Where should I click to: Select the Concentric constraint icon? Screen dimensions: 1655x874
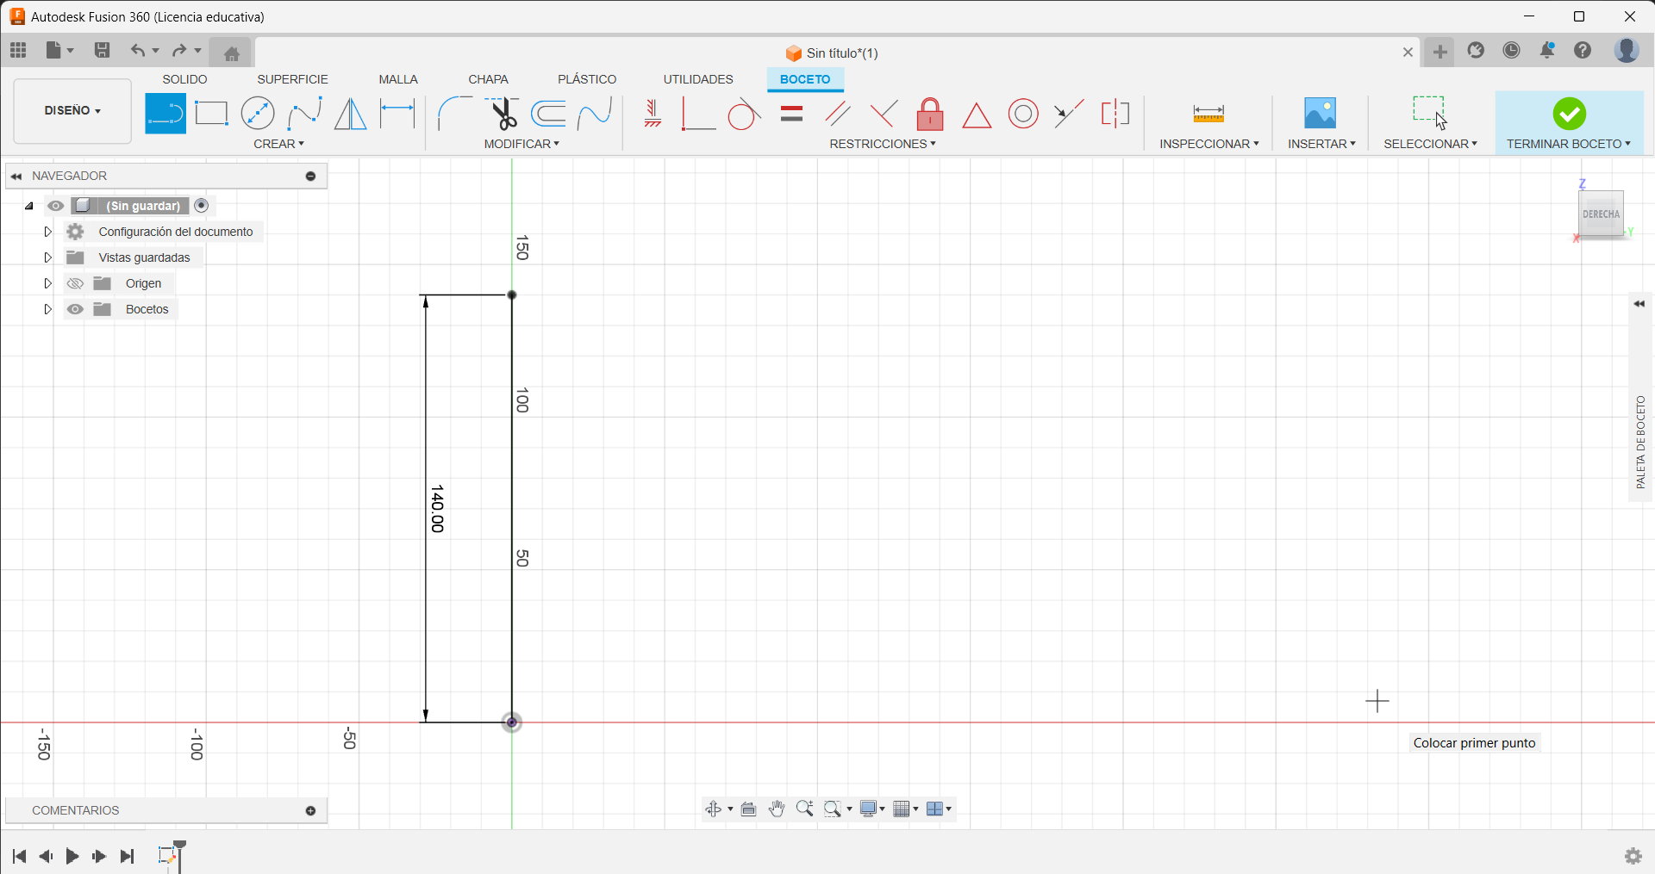click(1023, 114)
